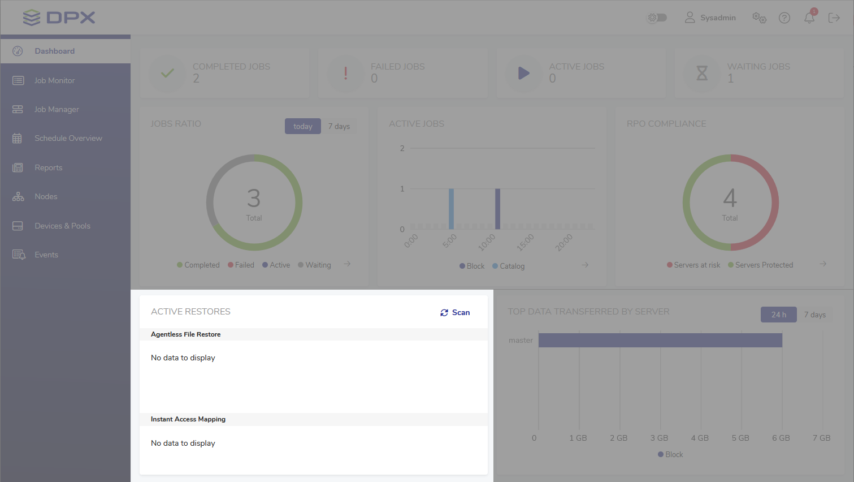Open Schedule Overview from sidebar
Image resolution: width=854 pixels, height=482 pixels.
click(x=68, y=139)
